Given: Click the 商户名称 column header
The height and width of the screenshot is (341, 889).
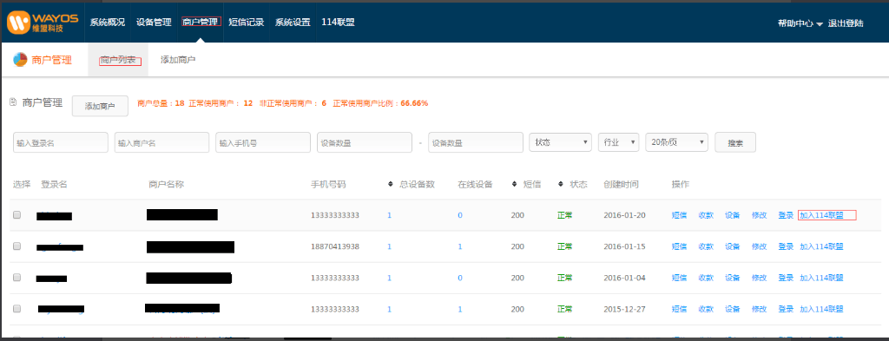Looking at the screenshot, I should [x=166, y=184].
